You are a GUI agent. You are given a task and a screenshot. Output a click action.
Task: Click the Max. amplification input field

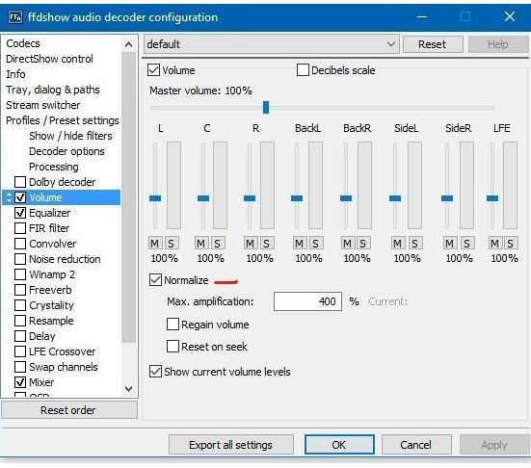click(307, 301)
